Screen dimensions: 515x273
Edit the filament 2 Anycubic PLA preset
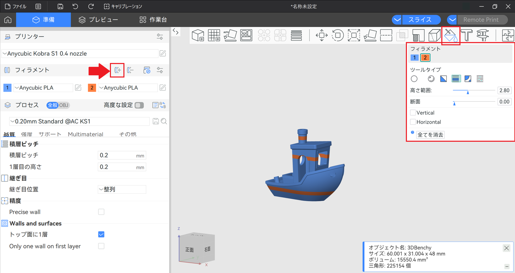pyautogui.click(x=162, y=87)
